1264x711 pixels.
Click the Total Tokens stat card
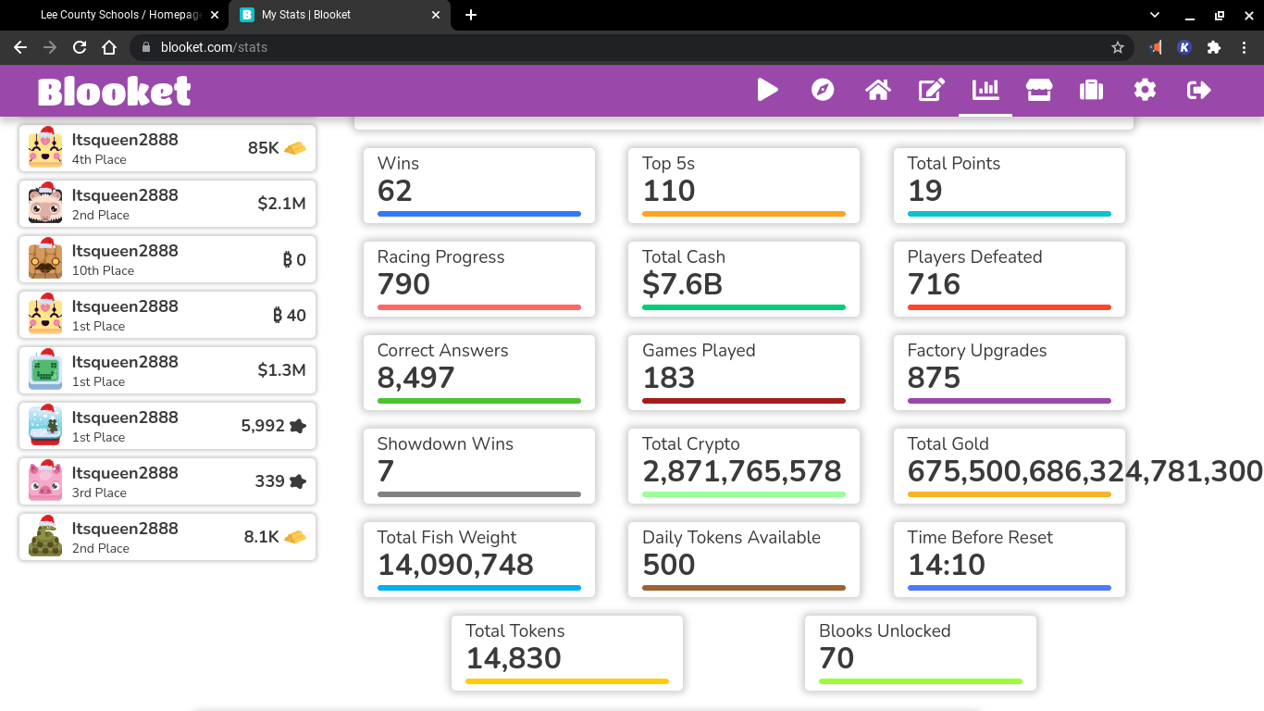click(567, 654)
